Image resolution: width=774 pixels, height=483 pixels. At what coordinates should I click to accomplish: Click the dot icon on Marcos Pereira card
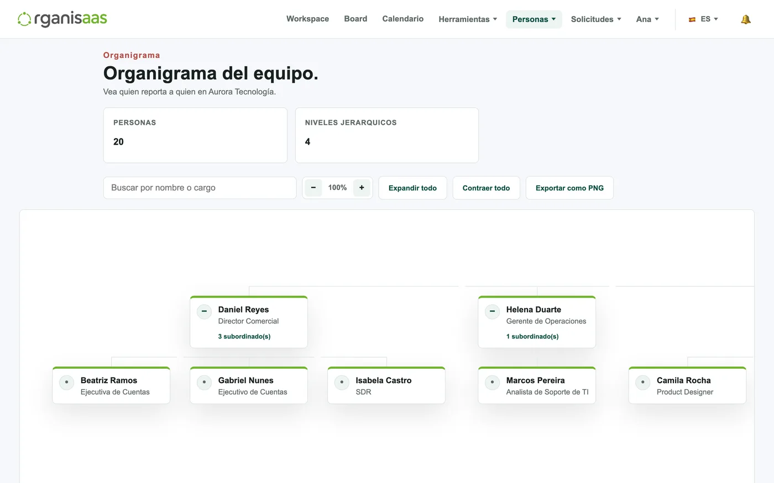coord(492,382)
